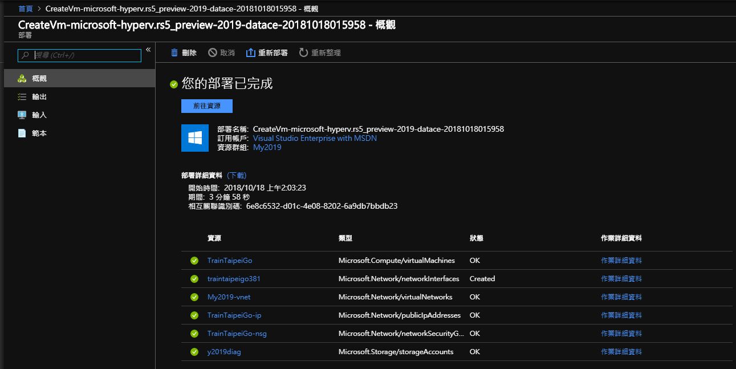
Task: Click the 輸出 list icon in sidebar
Action: click(x=22, y=97)
